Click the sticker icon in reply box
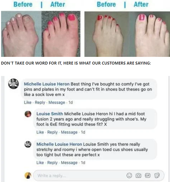170x182 pixels. tap(157, 175)
